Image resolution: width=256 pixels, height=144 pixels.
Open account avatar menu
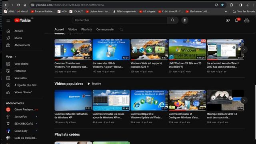point(246,20)
